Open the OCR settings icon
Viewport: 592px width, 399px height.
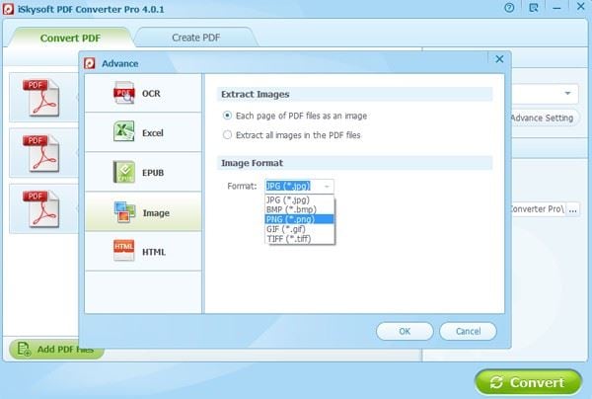[x=124, y=93]
